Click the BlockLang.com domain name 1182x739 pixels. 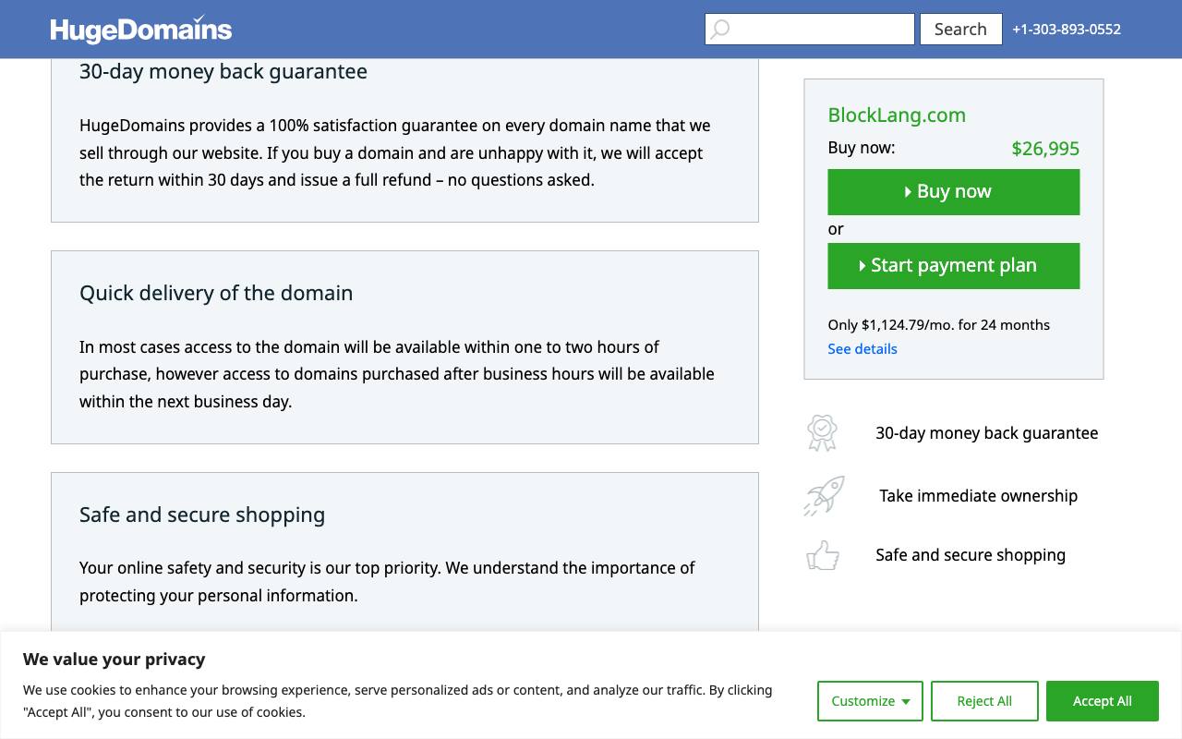point(897,115)
